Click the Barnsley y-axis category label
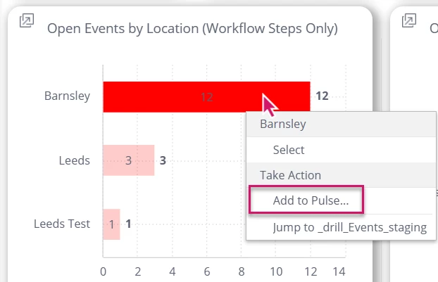Image resolution: width=438 pixels, height=282 pixels. (x=67, y=96)
